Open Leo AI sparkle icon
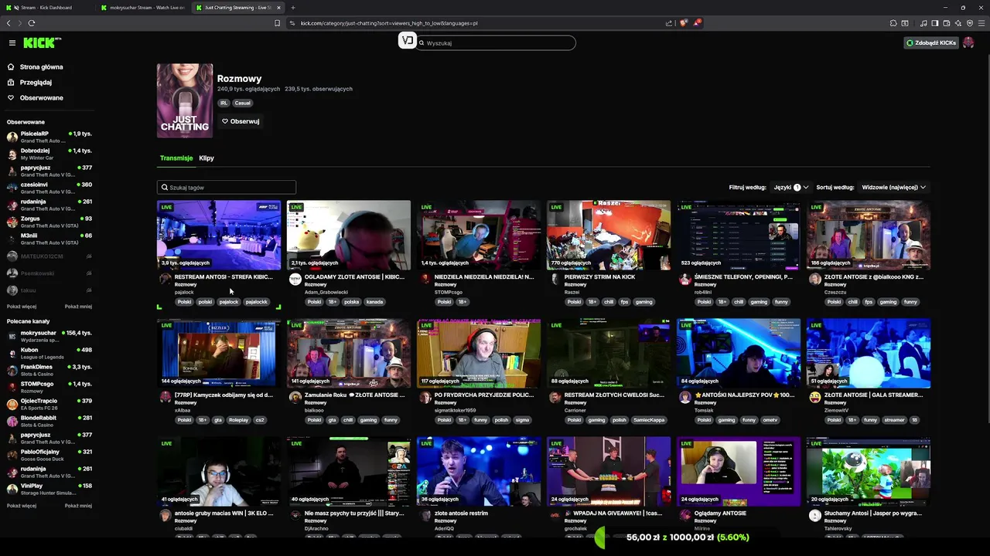This screenshot has height=556, width=990. pos(958,23)
